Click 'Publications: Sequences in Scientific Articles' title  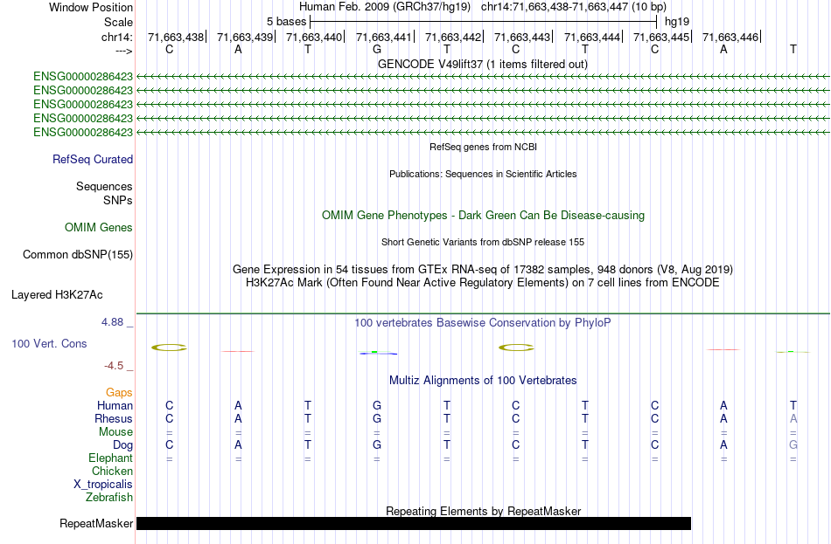coord(483,174)
